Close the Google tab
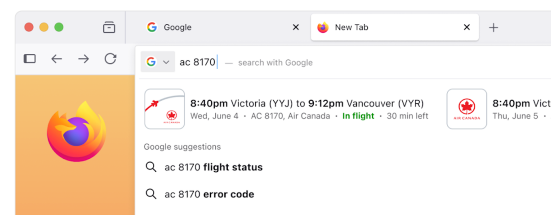Image resolution: width=551 pixels, height=215 pixels. 296,28
